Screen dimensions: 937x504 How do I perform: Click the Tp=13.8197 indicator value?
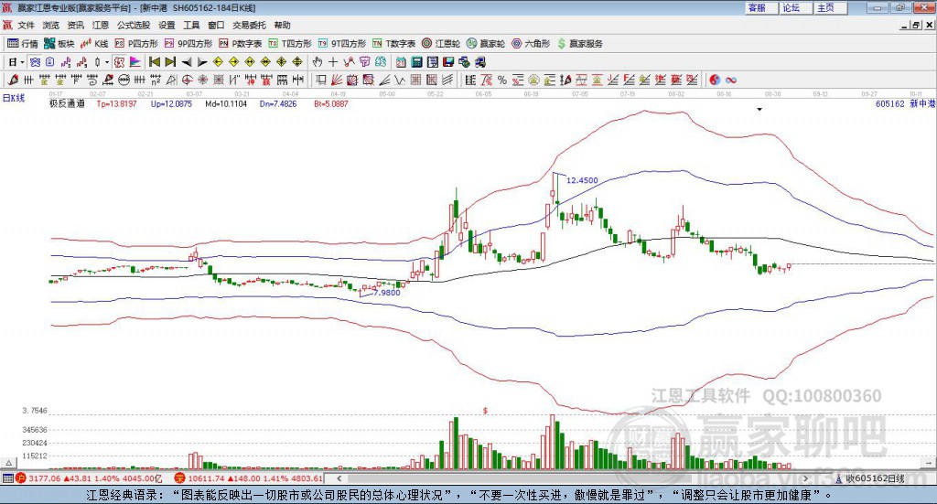pyautogui.click(x=116, y=103)
